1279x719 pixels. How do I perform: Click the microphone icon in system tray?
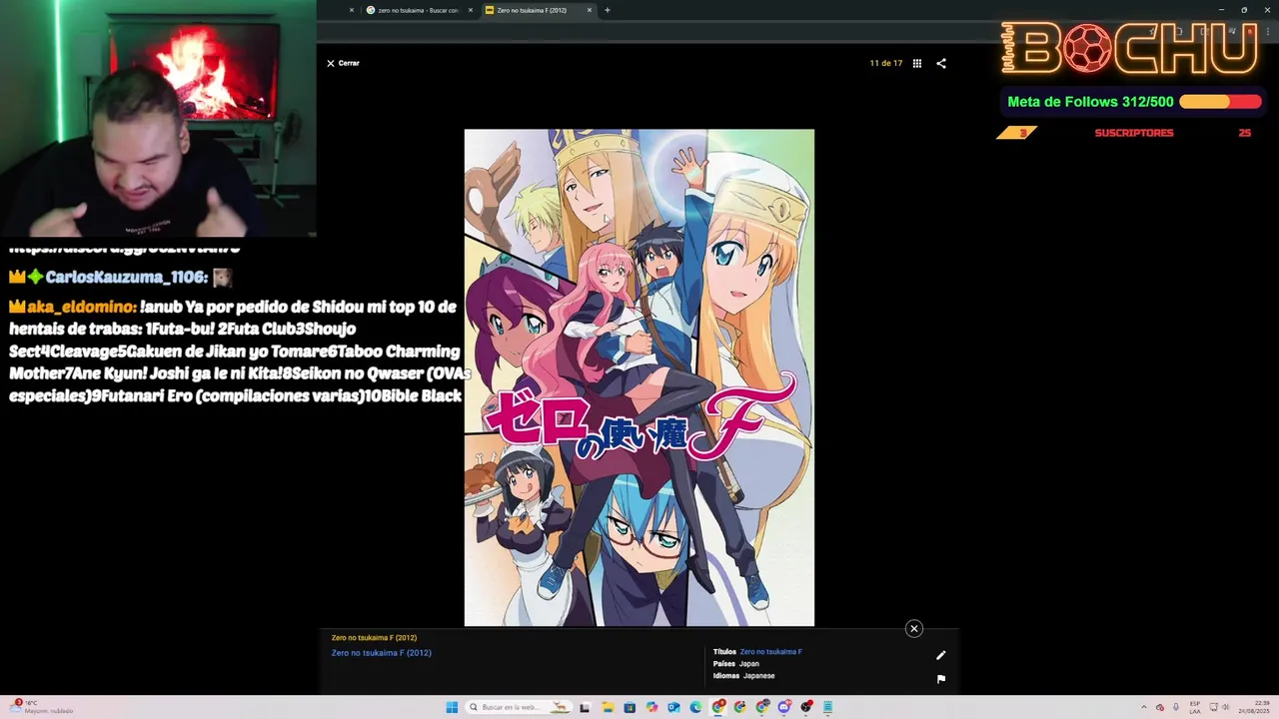click(x=1176, y=707)
